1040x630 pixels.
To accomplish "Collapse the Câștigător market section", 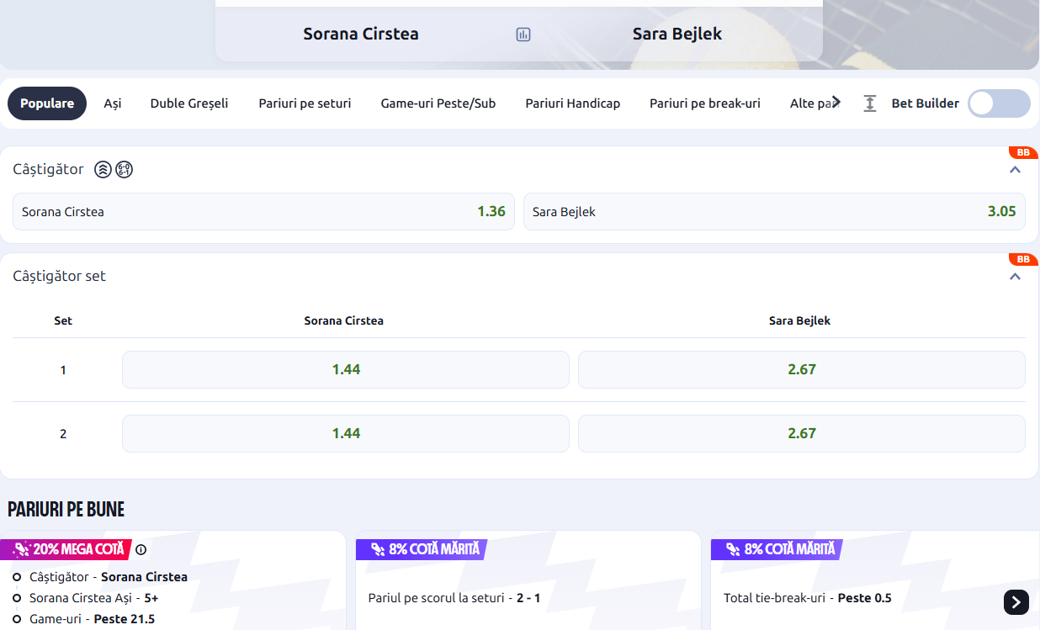I will tap(1015, 170).
